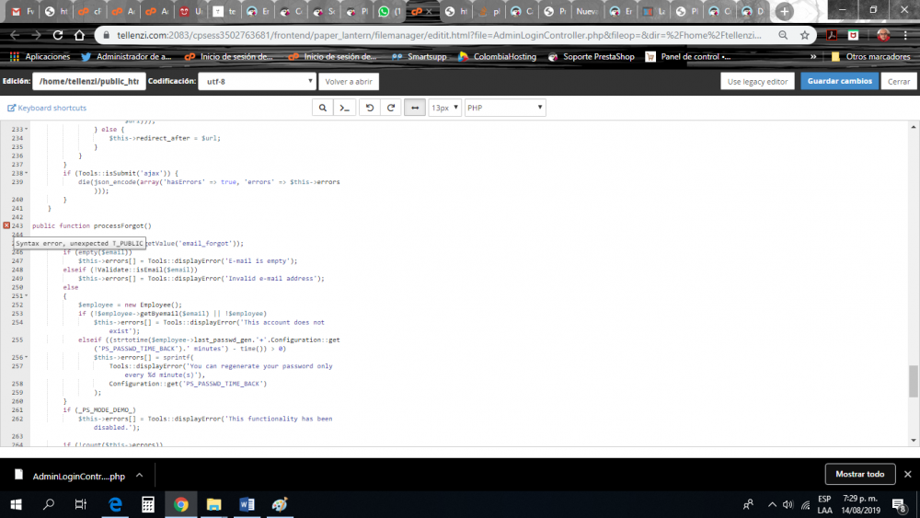Open the PHP language mode dropdown
This screenshot has width=920, height=518.
[x=504, y=108]
